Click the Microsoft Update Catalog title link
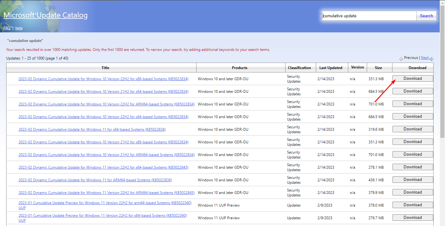 click(x=45, y=15)
